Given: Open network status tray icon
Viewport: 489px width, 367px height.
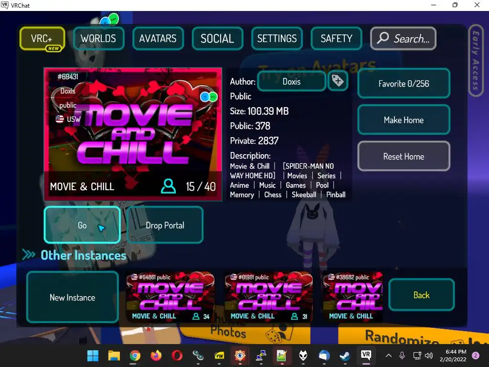Looking at the screenshot, I should [416, 356].
